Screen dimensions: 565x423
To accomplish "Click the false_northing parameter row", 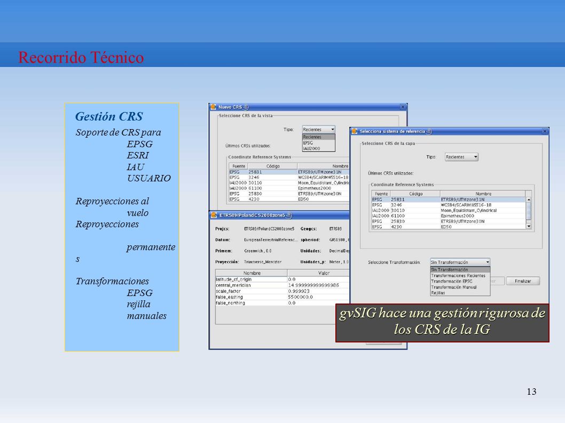I will (282, 303).
